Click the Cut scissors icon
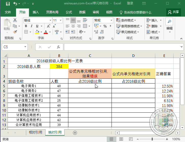Screen dimensions: 185x142 (x=15, y=20)
